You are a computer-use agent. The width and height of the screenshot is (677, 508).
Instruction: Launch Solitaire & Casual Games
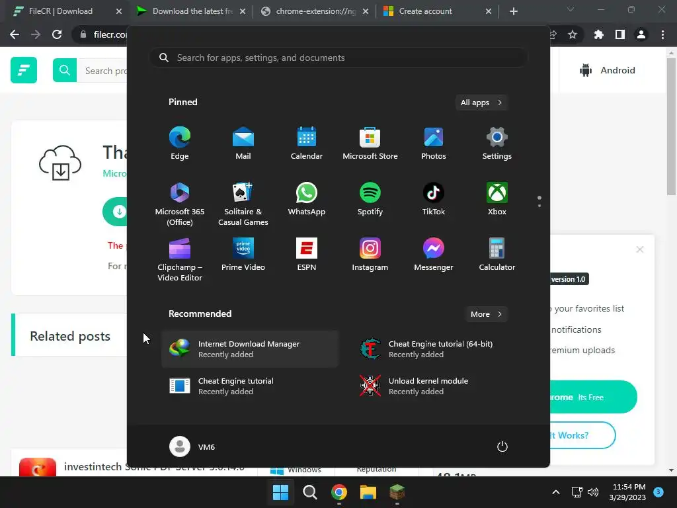point(243,204)
